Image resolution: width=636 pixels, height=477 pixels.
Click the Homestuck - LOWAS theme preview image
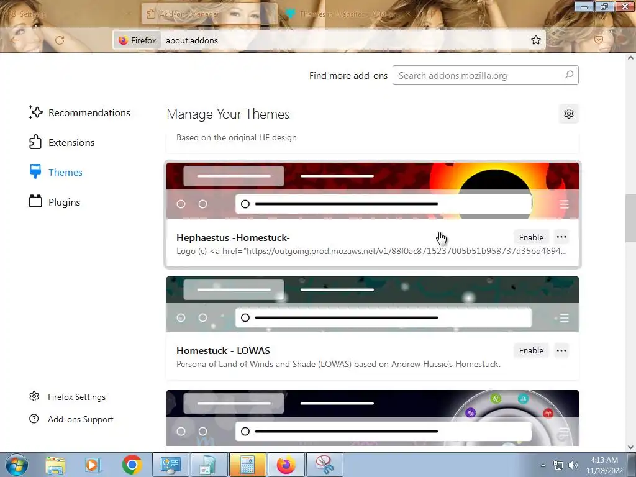pyautogui.click(x=373, y=304)
